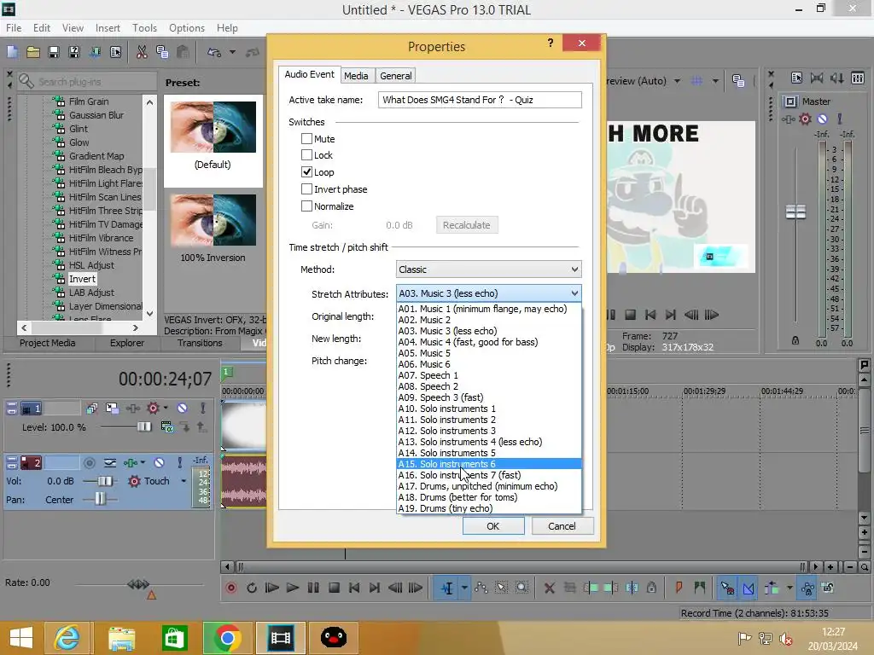The image size is (874, 655).
Task: Select the Zoom edit tool magnifier icon
Action: (521, 588)
